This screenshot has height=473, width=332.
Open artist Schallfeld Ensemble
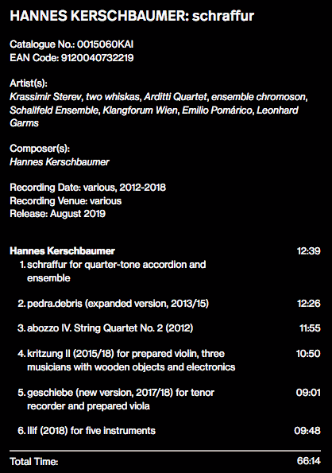(54, 110)
